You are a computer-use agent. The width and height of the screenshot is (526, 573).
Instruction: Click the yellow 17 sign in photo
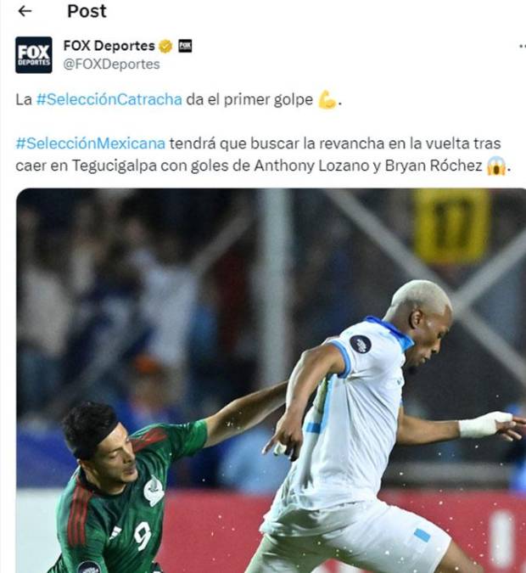(451, 227)
